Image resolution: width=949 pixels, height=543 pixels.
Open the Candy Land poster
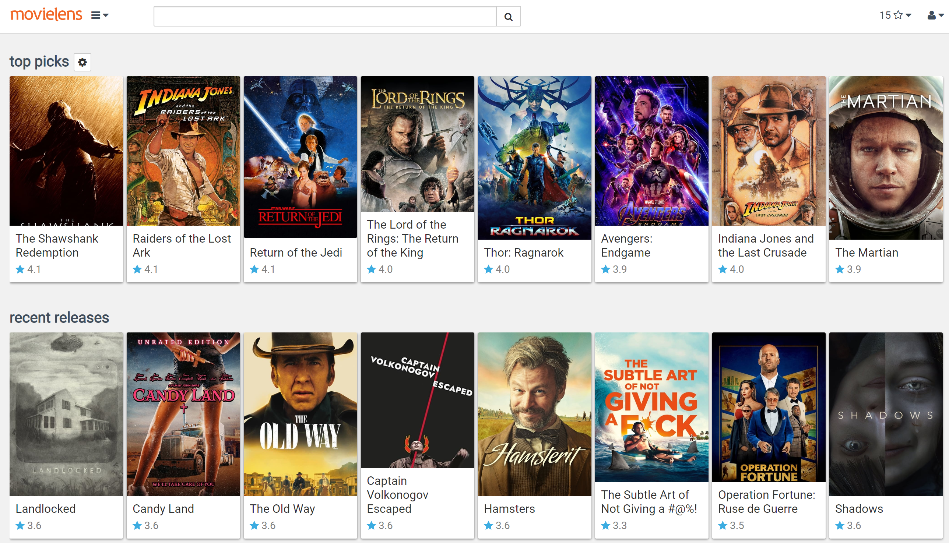[183, 414]
